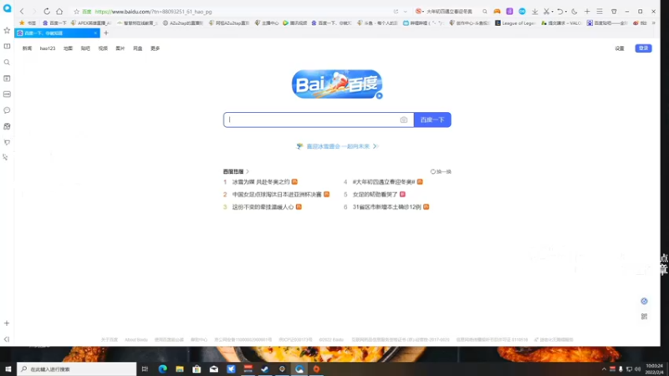
Task: Open 图片 images link
Action: (x=120, y=48)
